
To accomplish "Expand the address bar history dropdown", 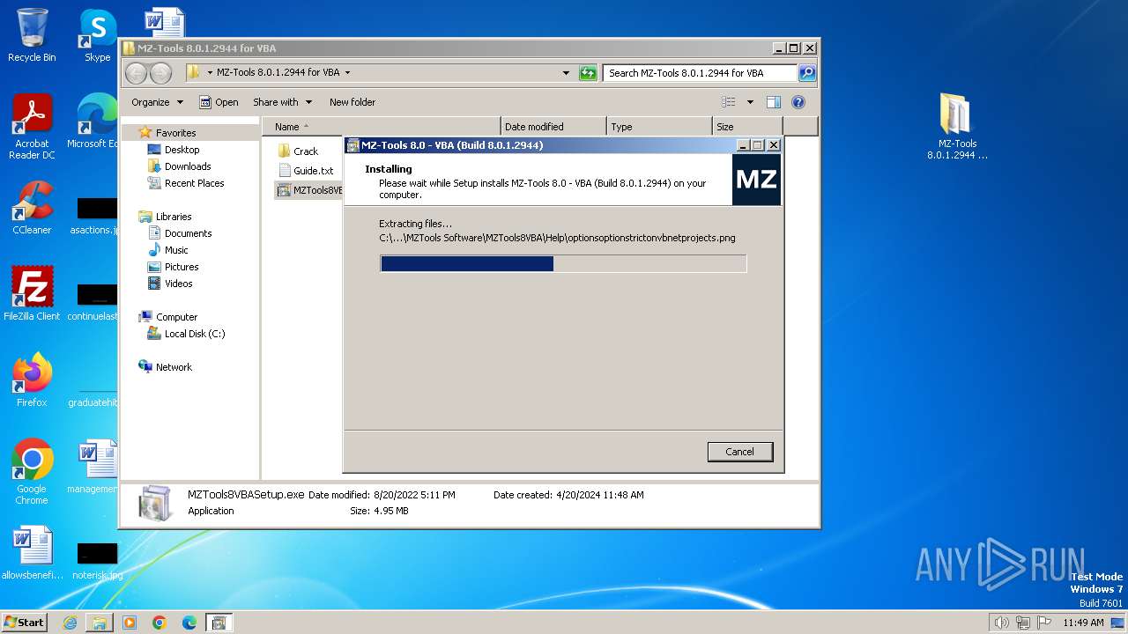I will tap(566, 73).
